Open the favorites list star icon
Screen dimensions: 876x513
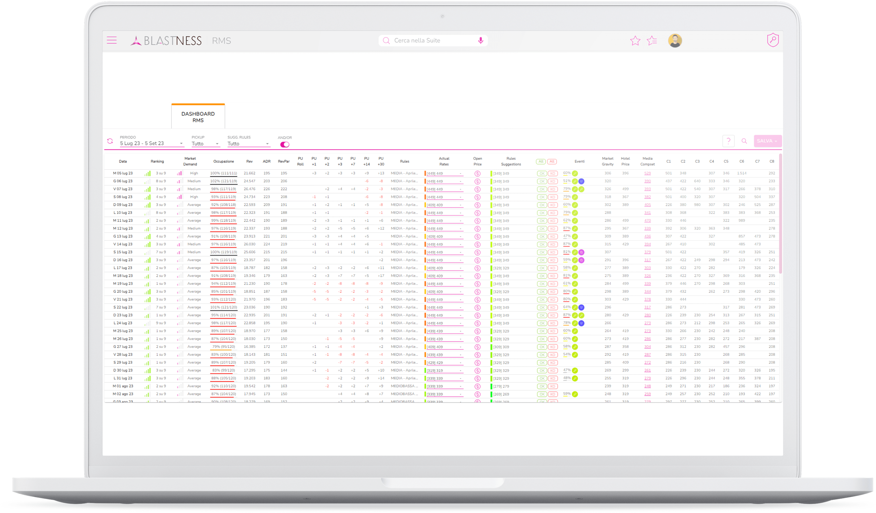pos(652,41)
